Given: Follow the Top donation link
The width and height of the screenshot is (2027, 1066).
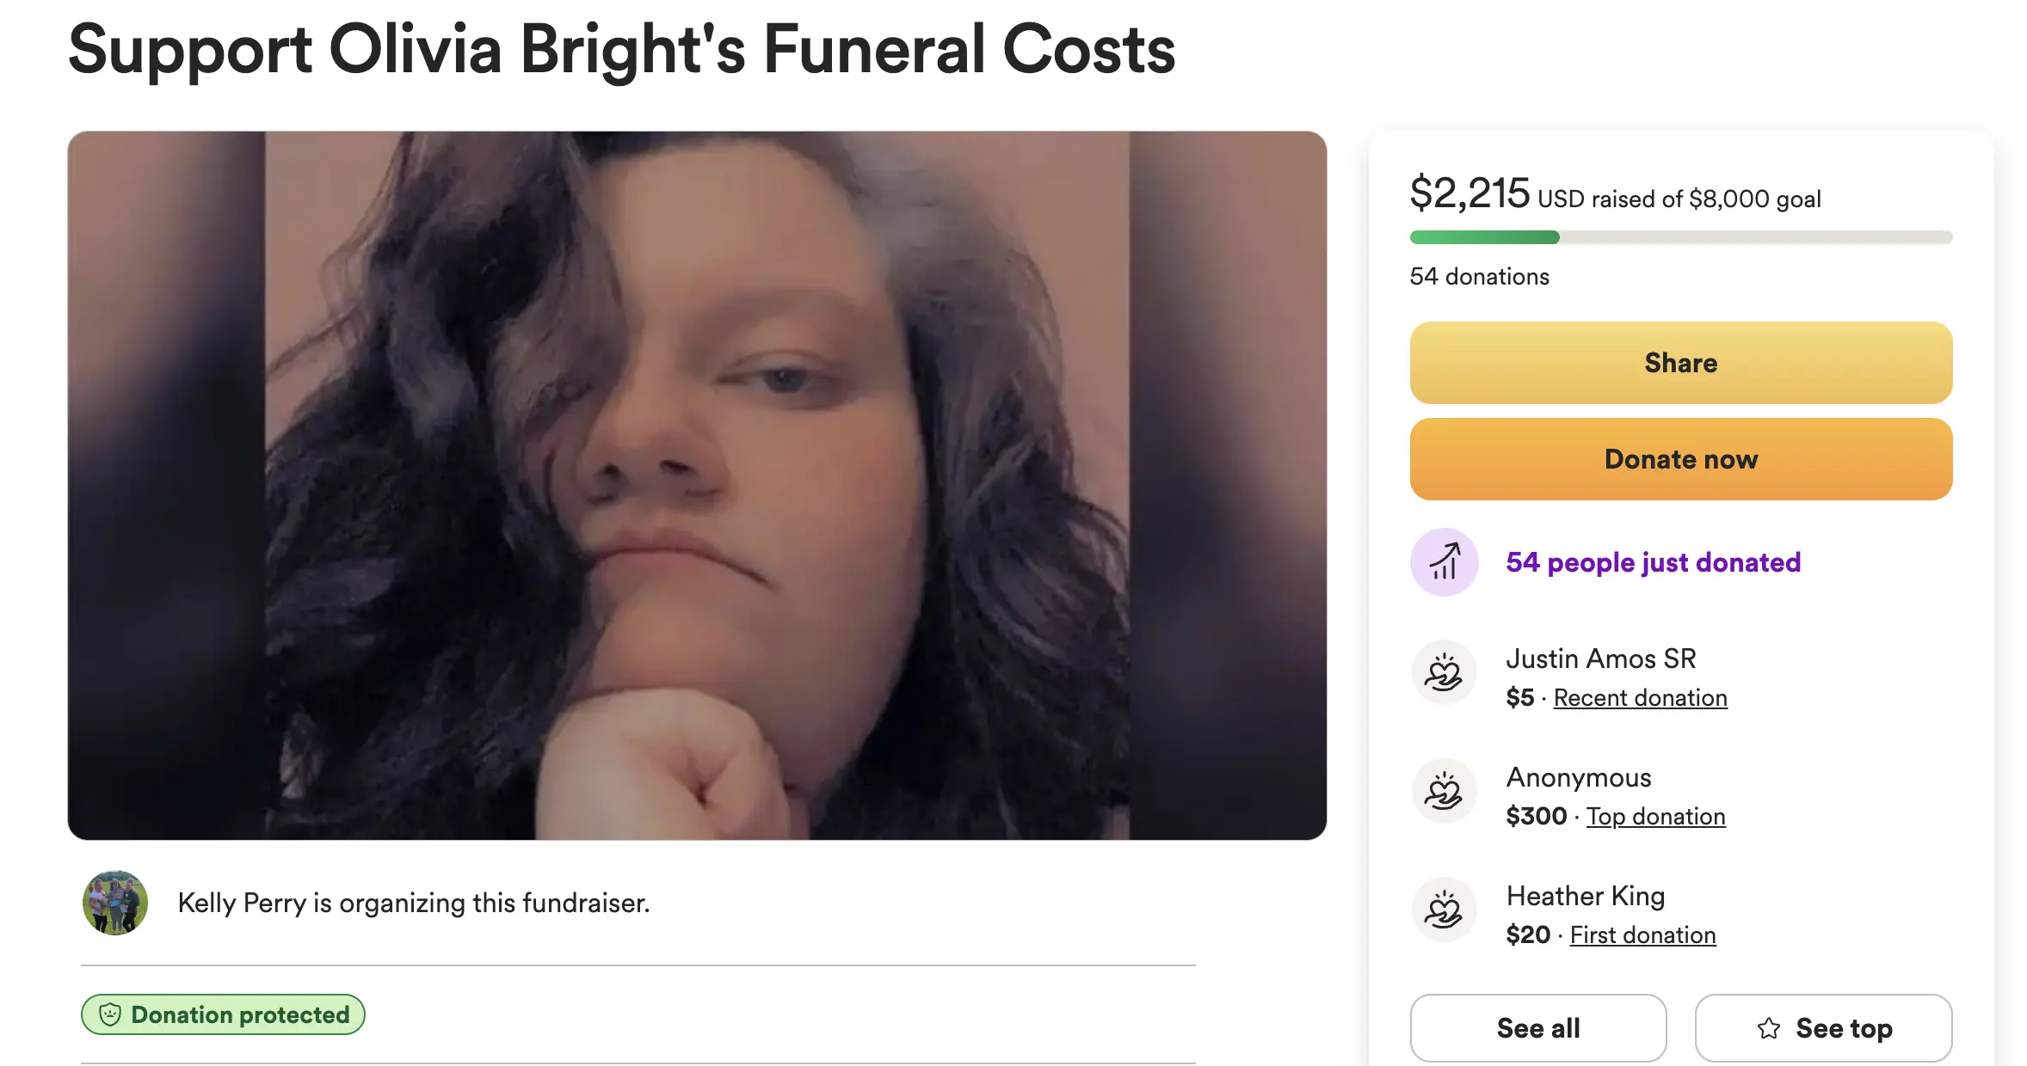Looking at the screenshot, I should point(1655,817).
